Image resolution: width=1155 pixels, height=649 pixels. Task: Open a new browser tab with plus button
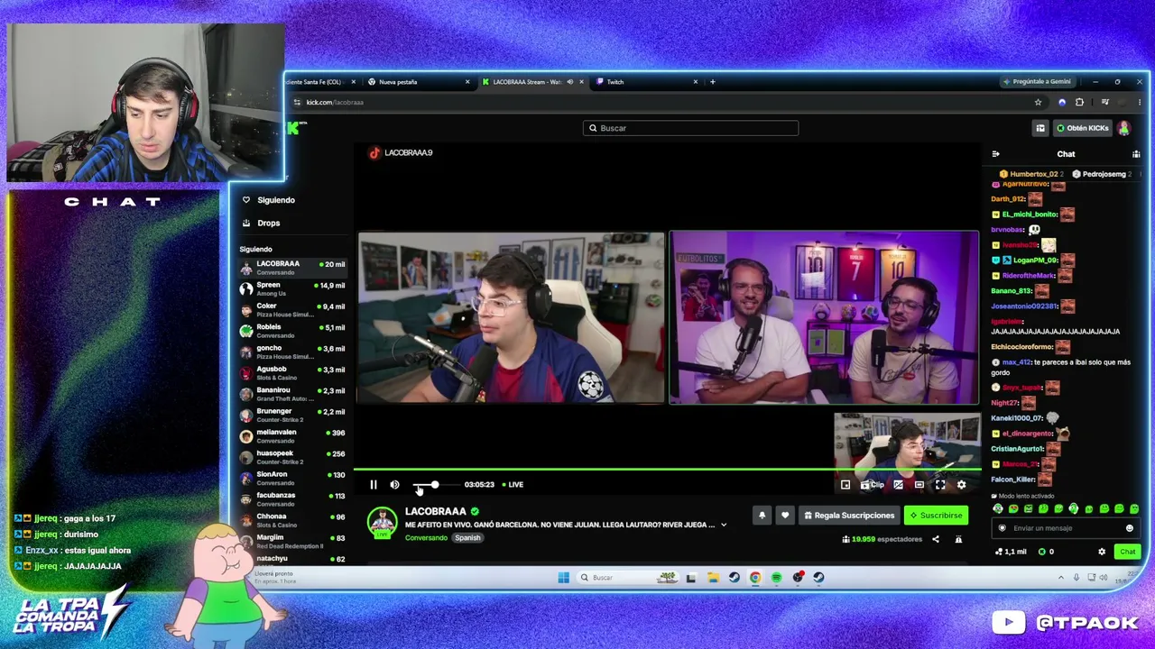point(712,82)
